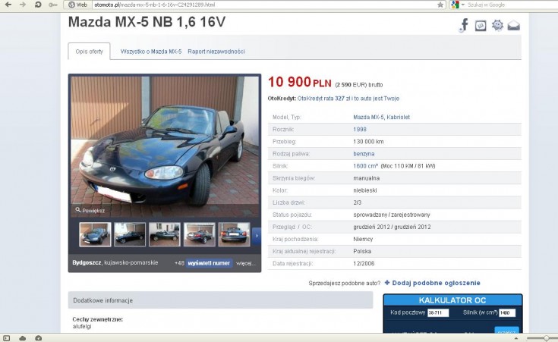Click the 'niebieski' color value

coord(364,190)
